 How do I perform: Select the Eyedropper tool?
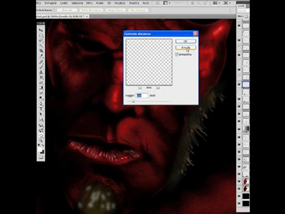pyautogui.click(x=41, y=56)
